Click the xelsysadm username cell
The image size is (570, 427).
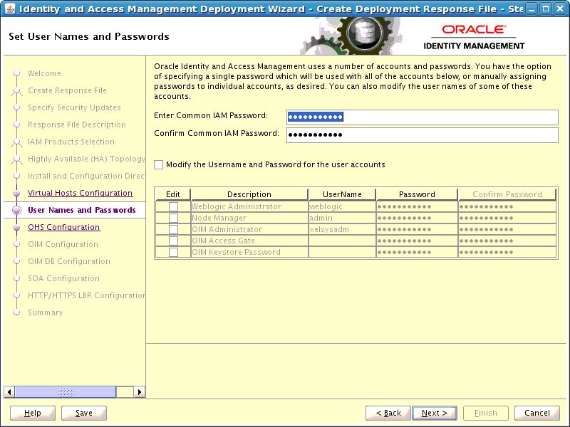[x=342, y=229]
